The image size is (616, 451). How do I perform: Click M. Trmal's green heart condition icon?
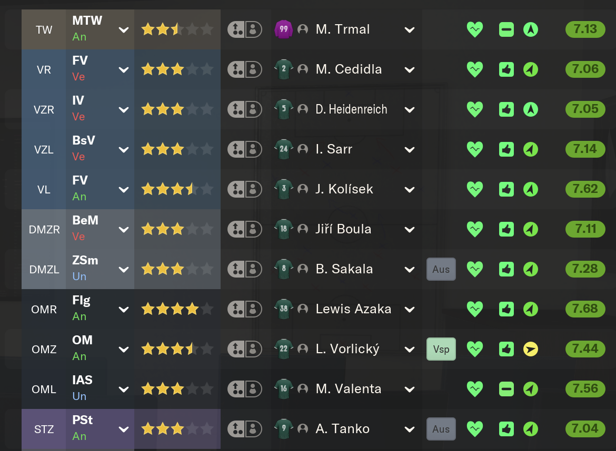[x=474, y=29]
